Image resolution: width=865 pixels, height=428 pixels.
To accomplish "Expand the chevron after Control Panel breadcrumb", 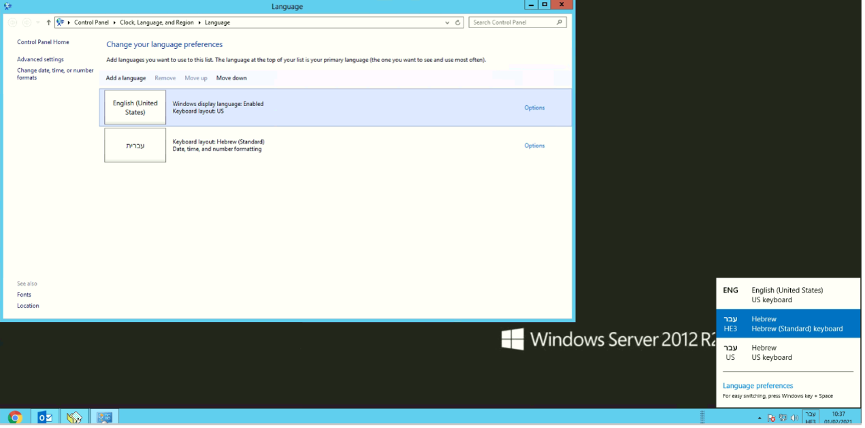I will (x=114, y=22).
